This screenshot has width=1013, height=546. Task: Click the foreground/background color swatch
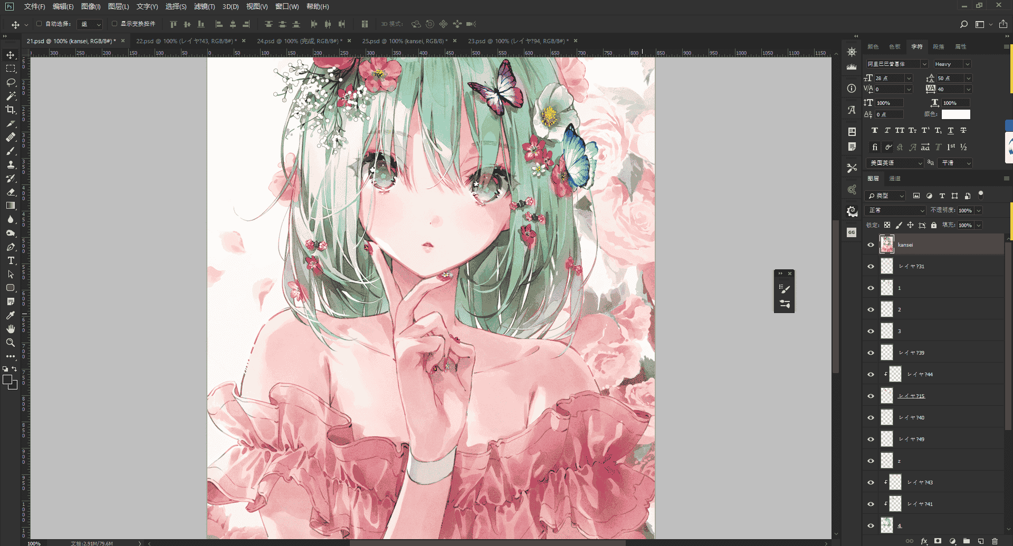pos(10,382)
